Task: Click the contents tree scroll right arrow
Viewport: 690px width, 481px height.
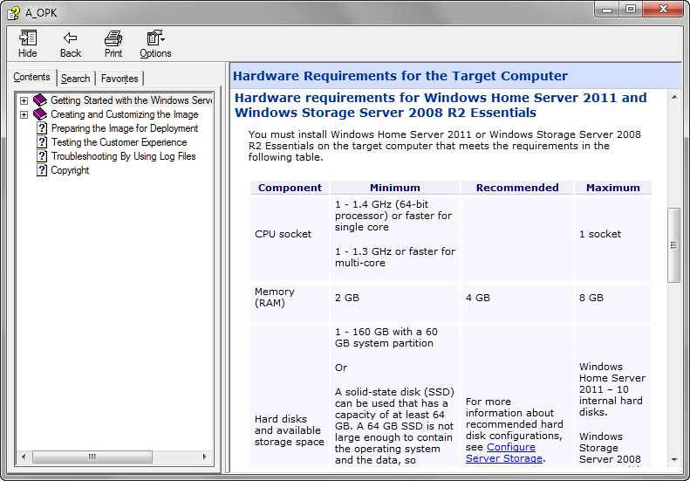Action: (x=204, y=457)
